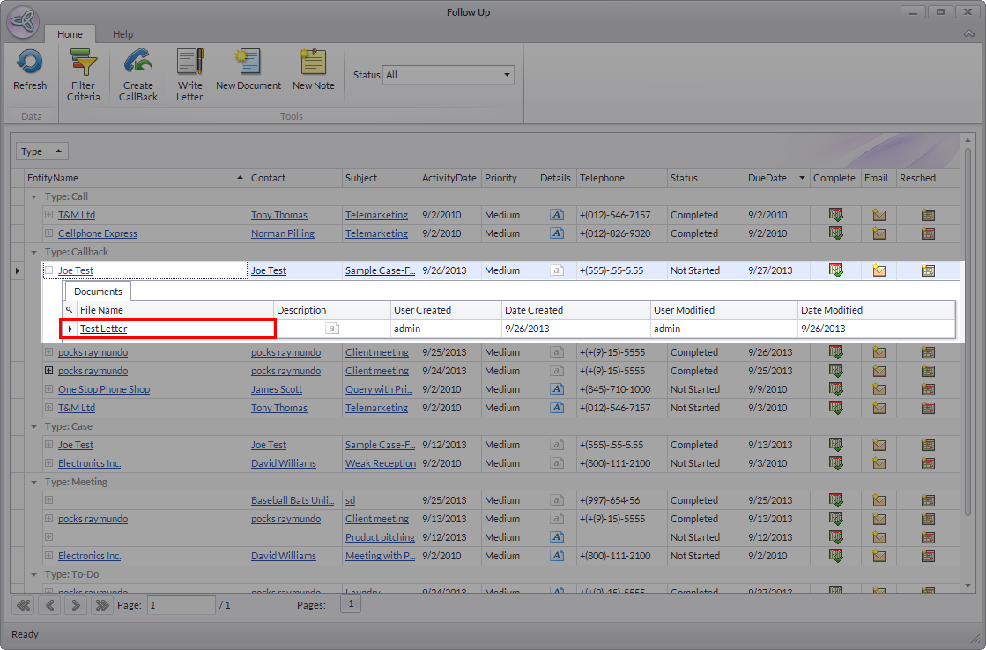Open Details icon for Tony Thomas call row
This screenshot has width=986, height=650.
click(x=556, y=215)
